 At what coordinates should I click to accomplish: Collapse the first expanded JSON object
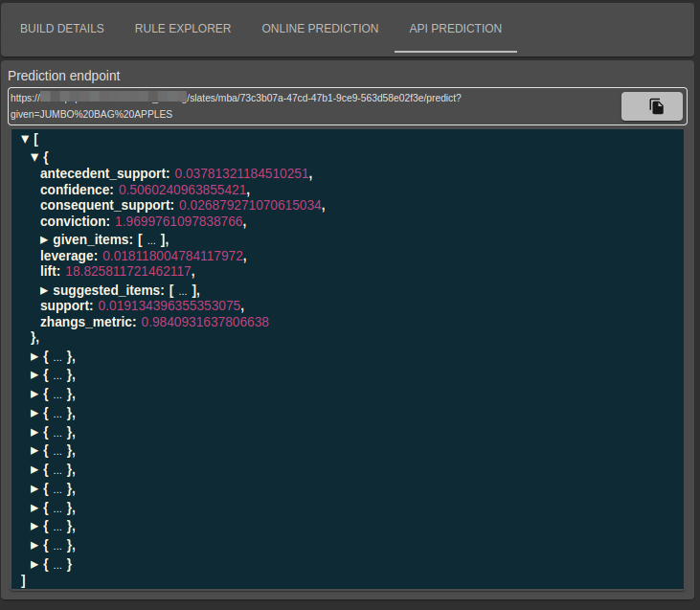(x=34, y=157)
